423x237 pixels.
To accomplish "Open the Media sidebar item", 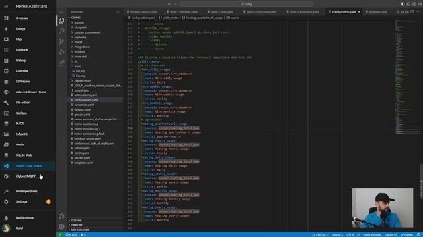I will point(28,145).
